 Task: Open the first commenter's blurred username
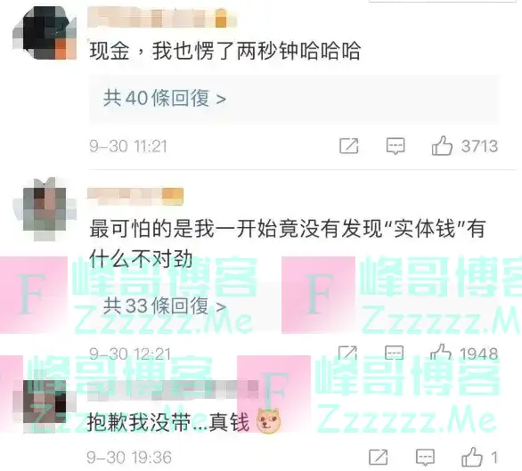(x=162, y=18)
